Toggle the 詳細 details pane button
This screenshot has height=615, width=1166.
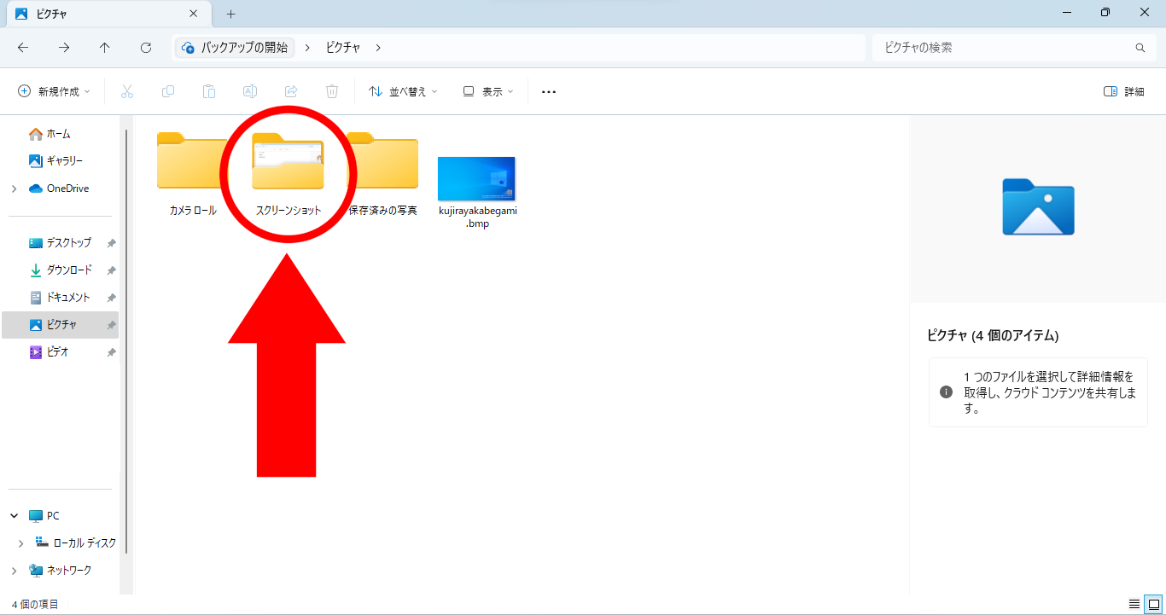tap(1123, 91)
